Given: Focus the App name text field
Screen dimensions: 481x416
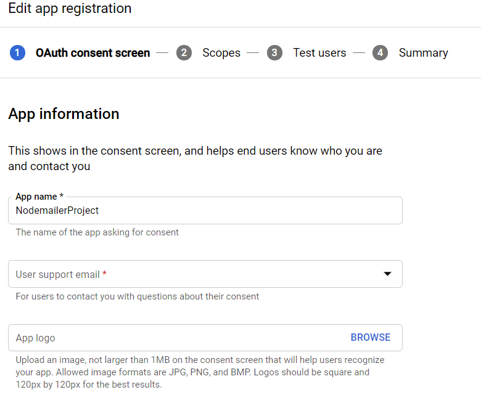Looking at the screenshot, I should (x=203, y=211).
